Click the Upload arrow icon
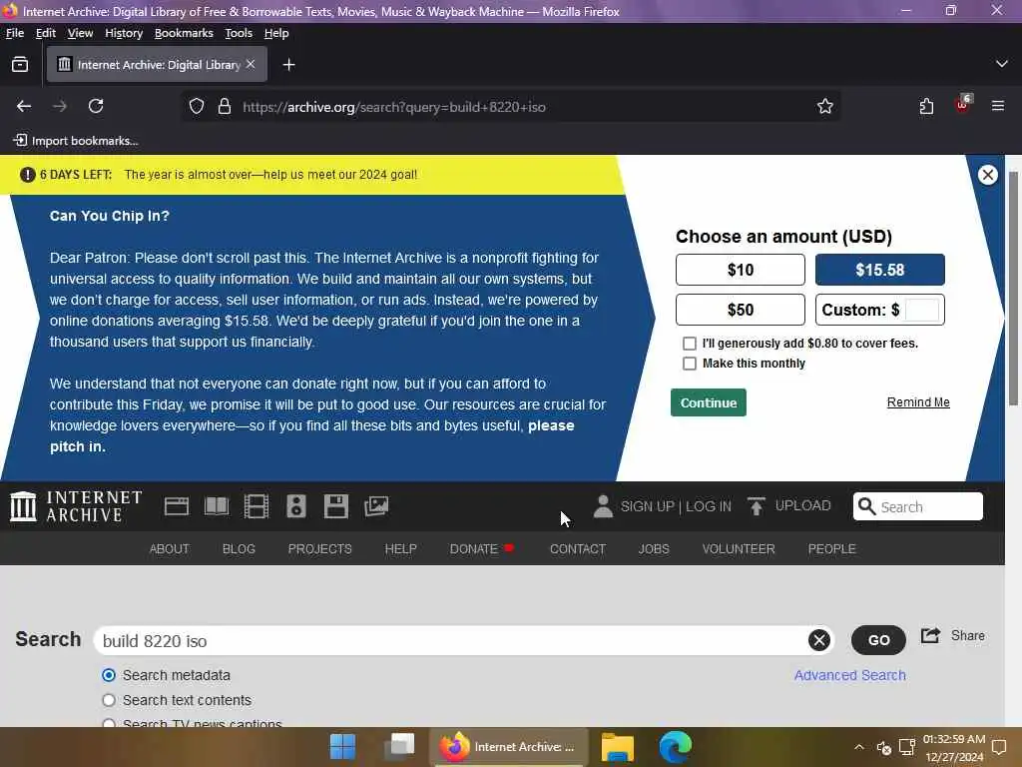Viewport: 1022px width, 767px height. click(x=757, y=506)
